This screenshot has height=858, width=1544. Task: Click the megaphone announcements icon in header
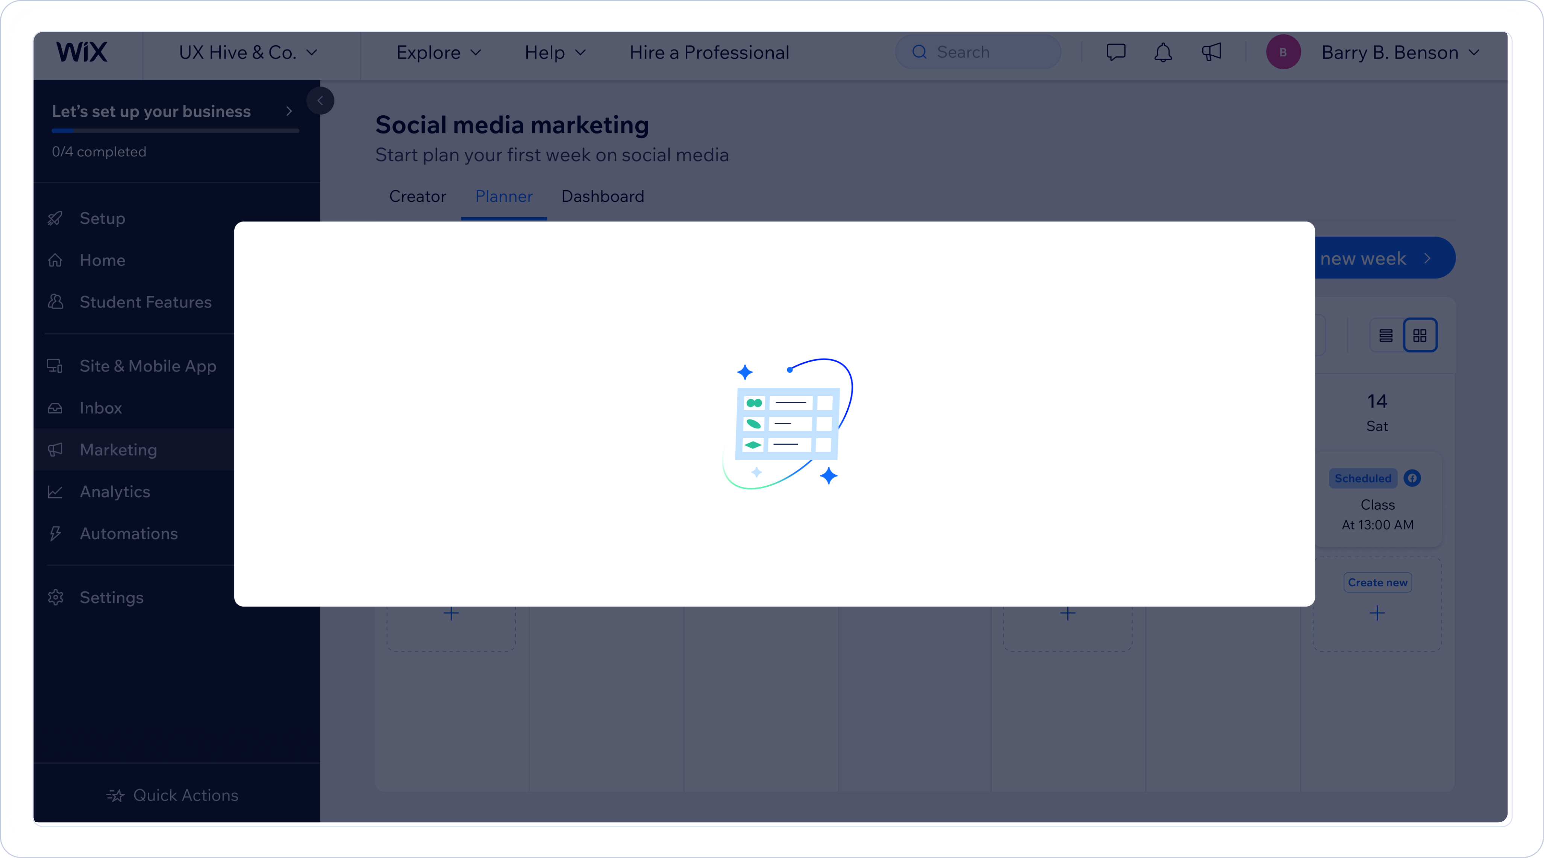tap(1211, 52)
